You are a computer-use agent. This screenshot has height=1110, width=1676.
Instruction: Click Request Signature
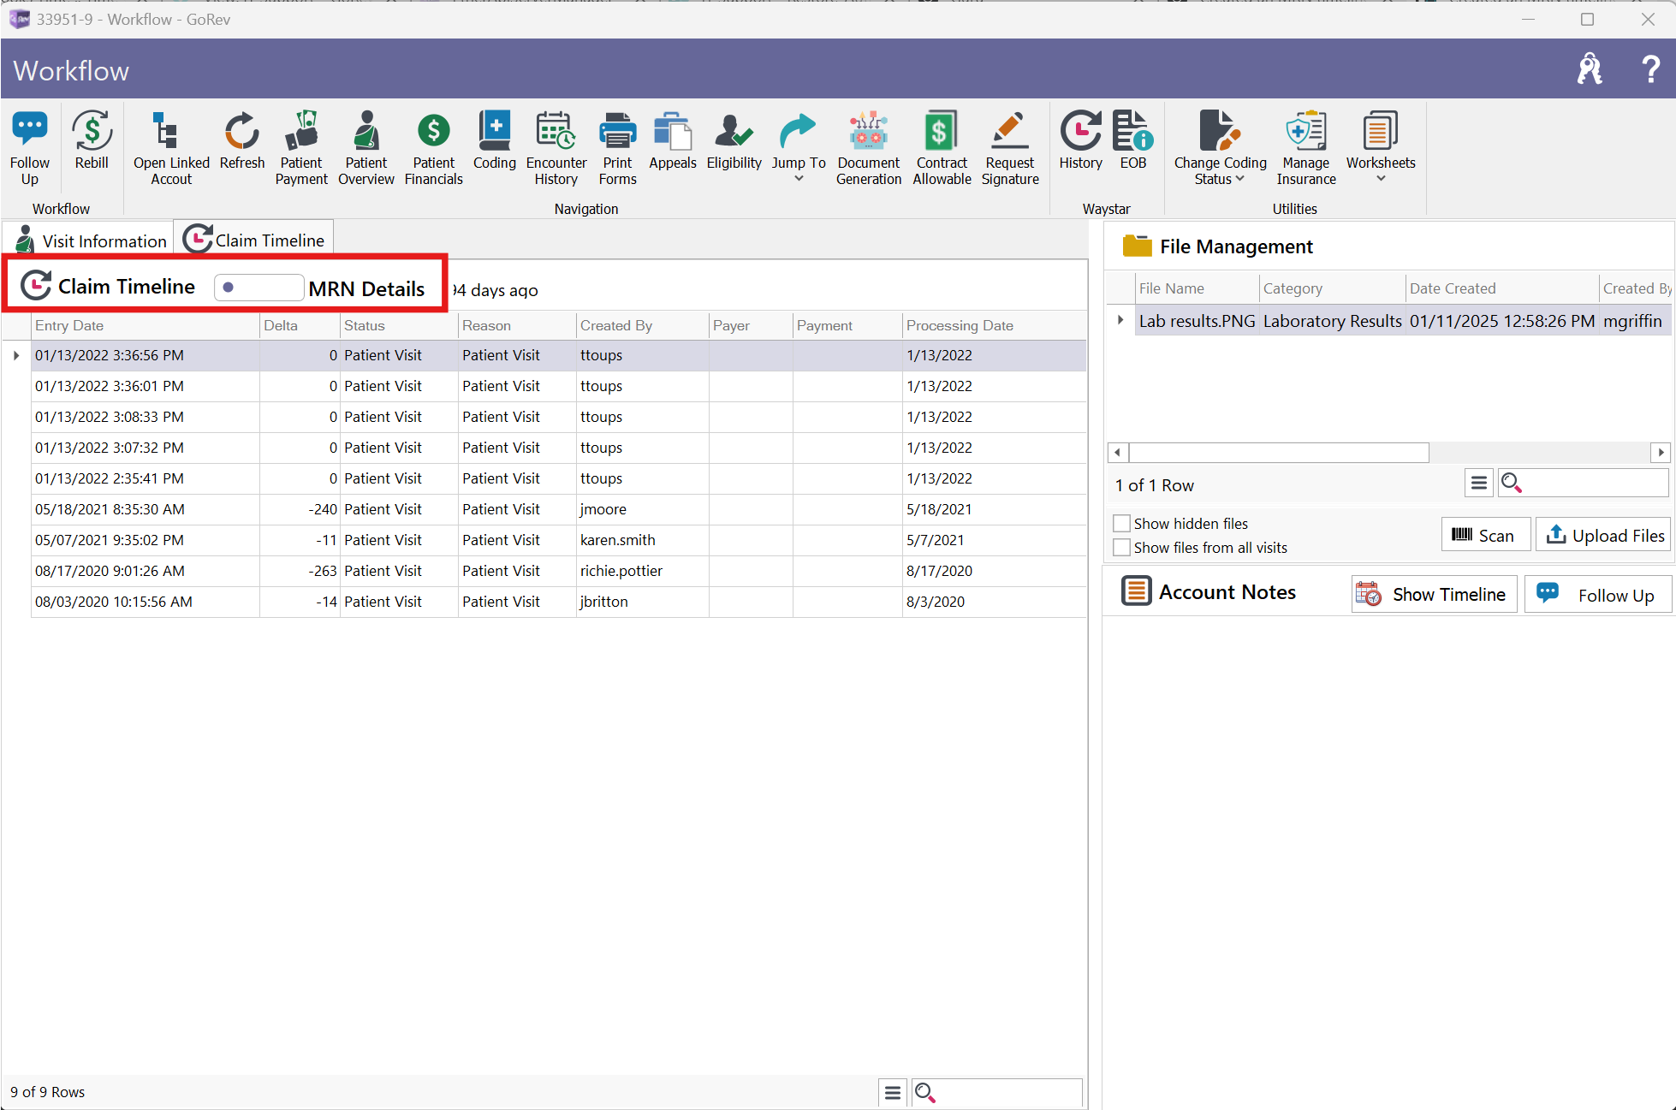click(x=1010, y=147)
